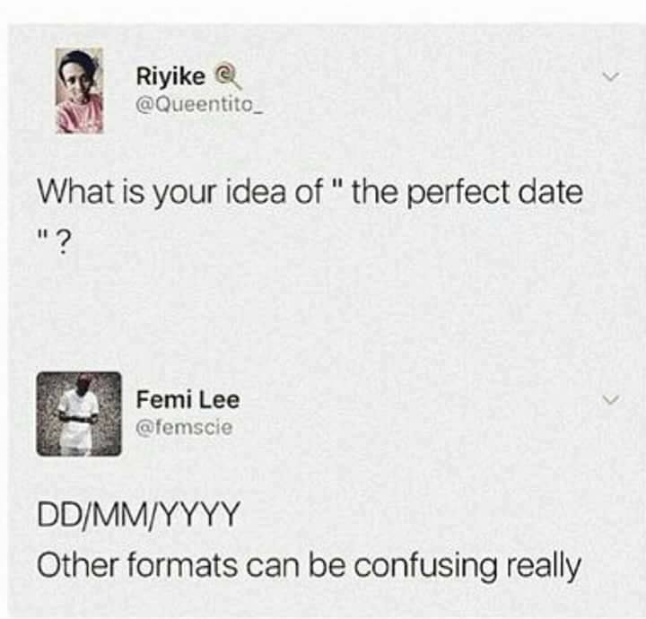The image size is (646, 619).
Task: Click the DD/MM/YYYY reply text
Action: pos(139,518)
